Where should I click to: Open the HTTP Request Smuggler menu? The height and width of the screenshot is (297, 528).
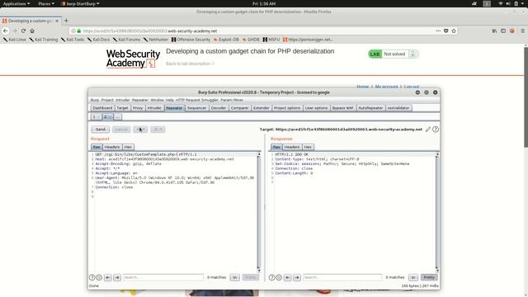coord(197,100)
